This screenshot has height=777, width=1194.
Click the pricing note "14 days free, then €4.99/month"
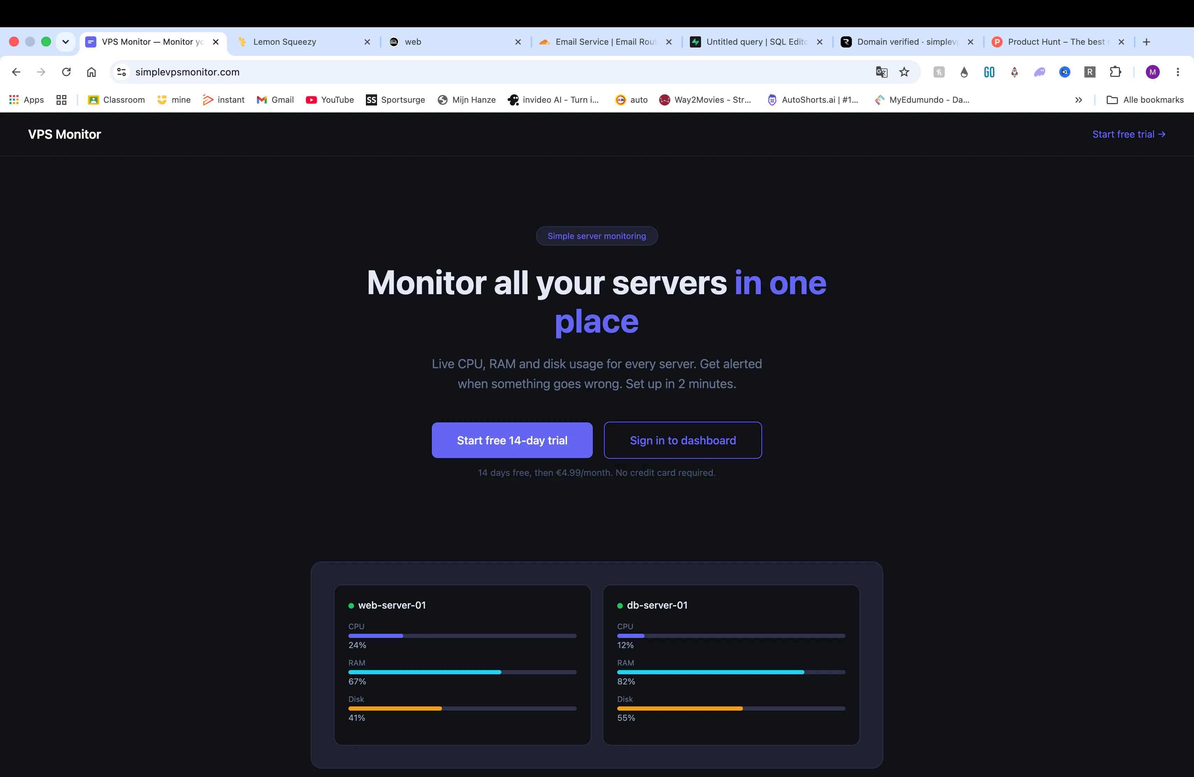pos(545,473)
